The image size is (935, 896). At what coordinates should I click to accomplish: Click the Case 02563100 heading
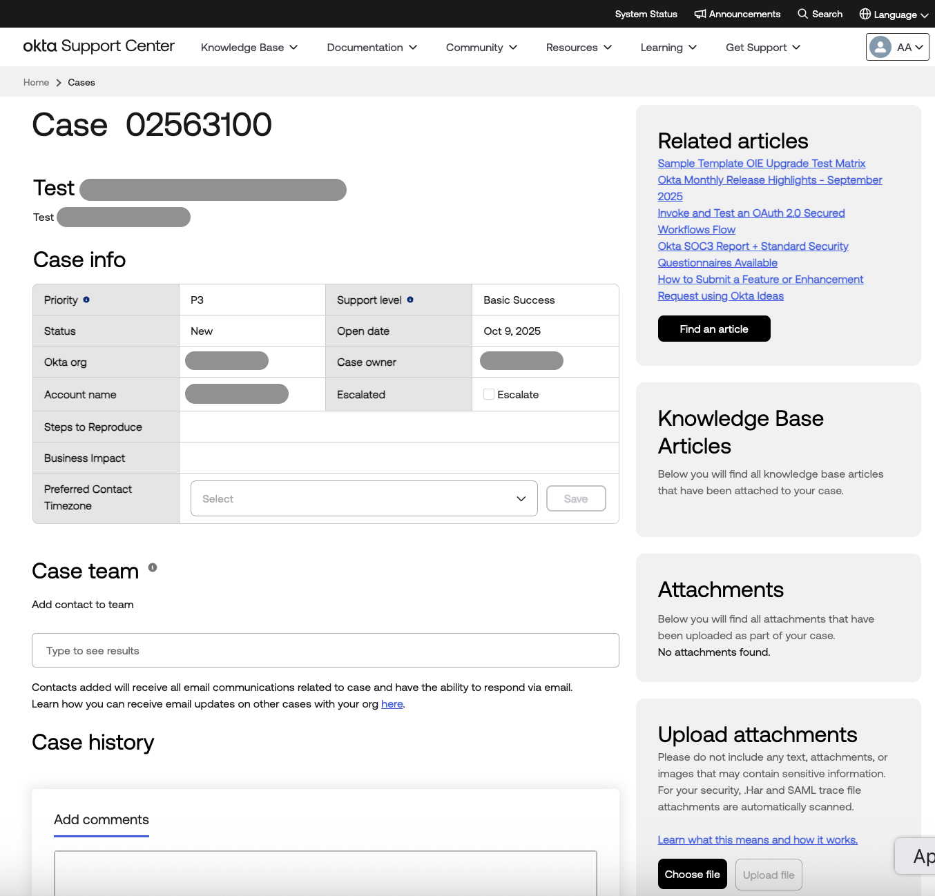pyautogui.click(x=152, y=125)
